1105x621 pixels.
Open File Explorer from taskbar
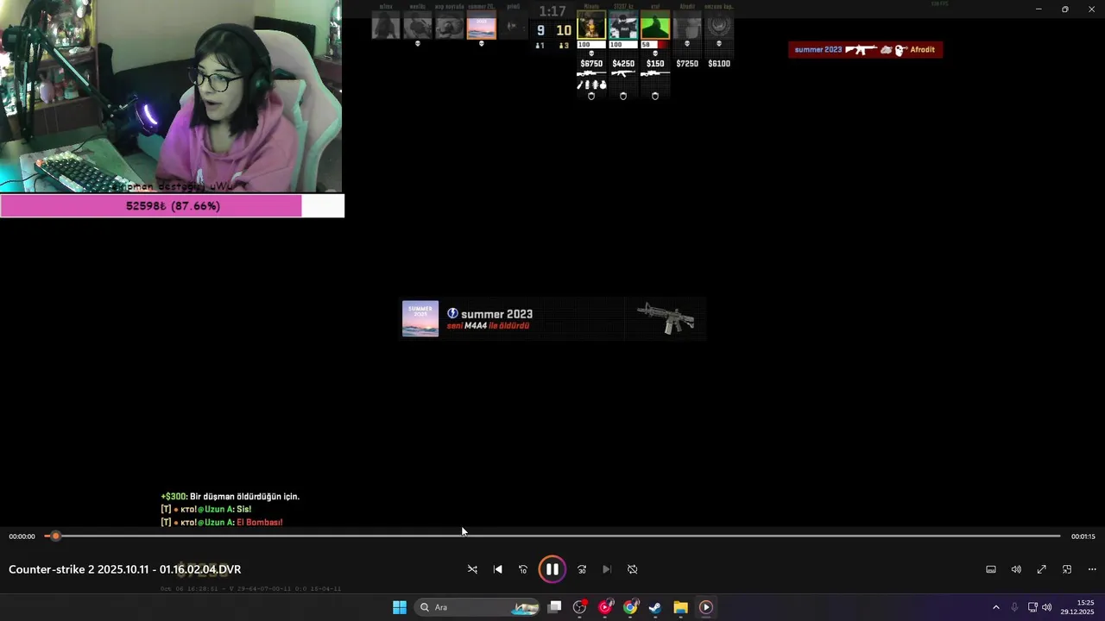(x=680, y=607)
